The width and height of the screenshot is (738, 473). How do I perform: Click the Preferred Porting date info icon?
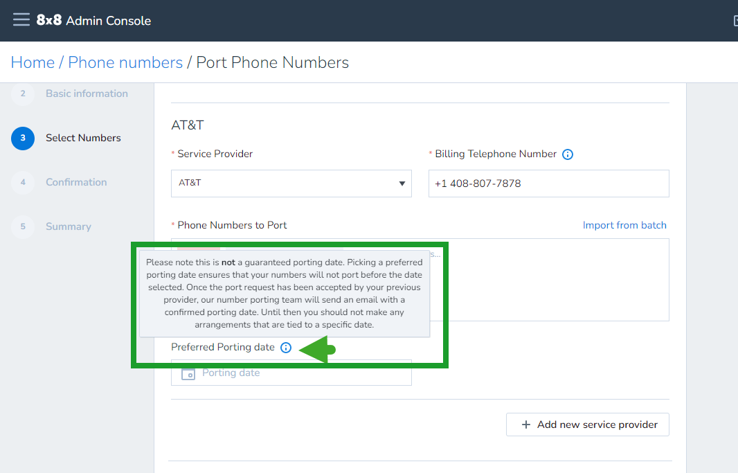coord(286,348)
